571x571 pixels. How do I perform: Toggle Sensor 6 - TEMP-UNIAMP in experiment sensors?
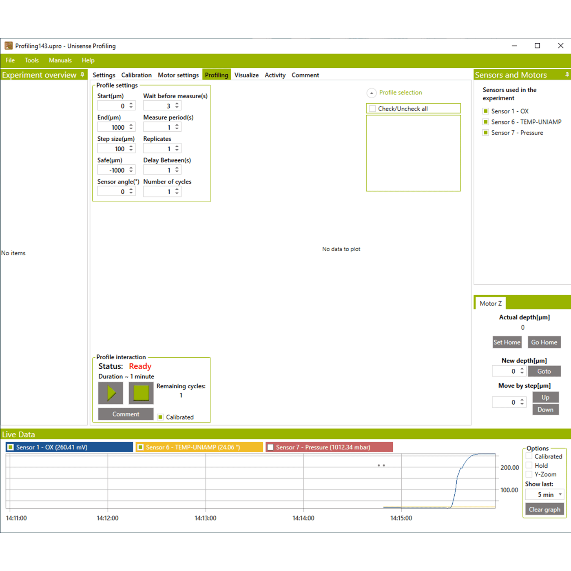pos(486,122)
